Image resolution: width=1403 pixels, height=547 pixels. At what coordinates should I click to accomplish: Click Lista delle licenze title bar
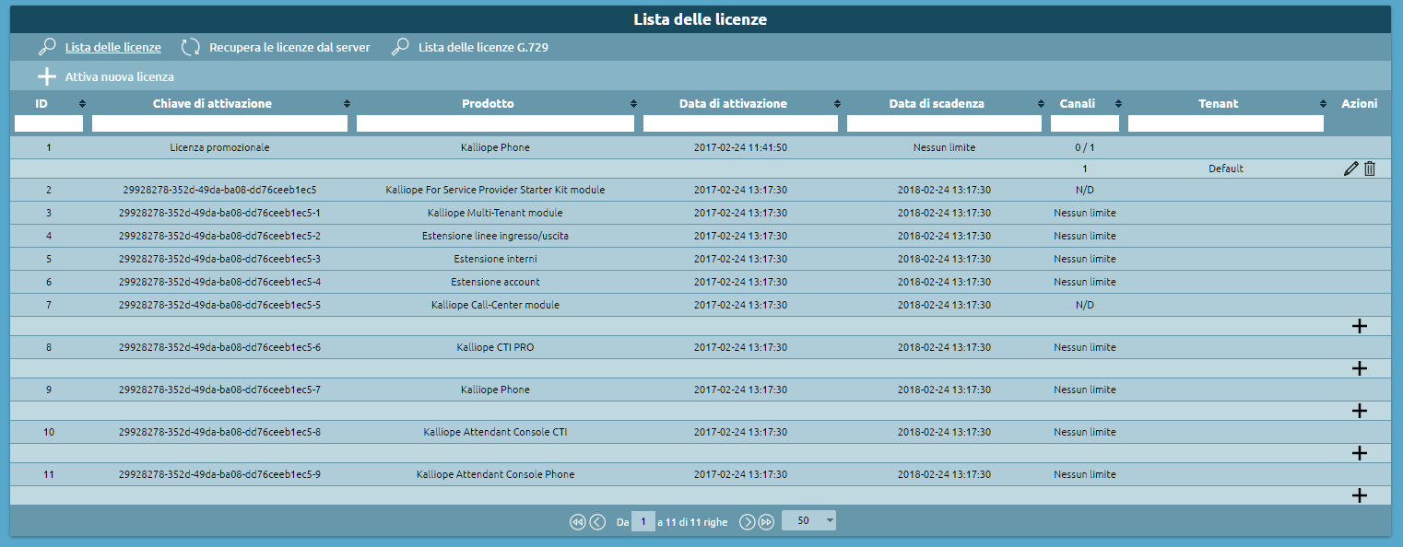click(x=701, y=18)
